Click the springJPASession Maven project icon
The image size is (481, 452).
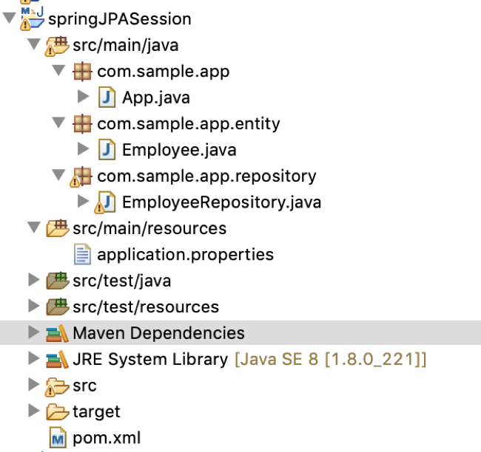[x=33, y=18]
